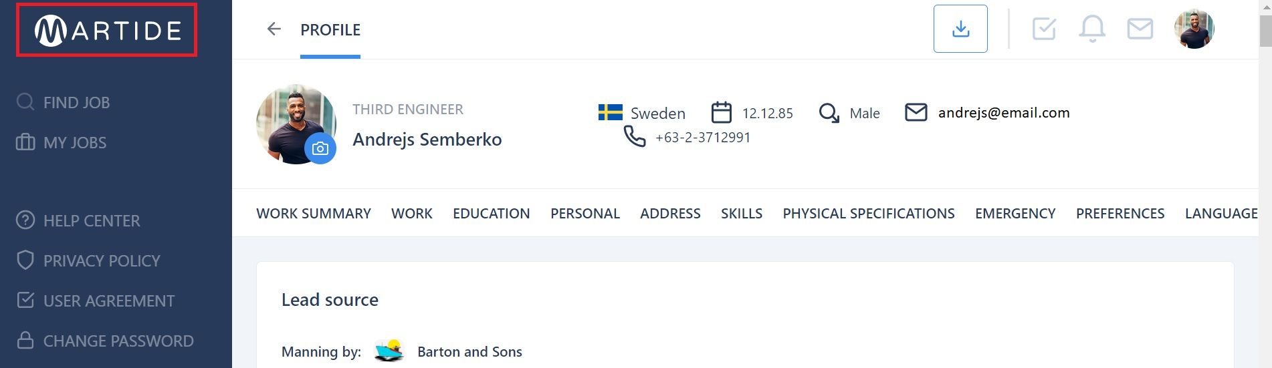The image size is (1272, 368).
Task: Click the Martide logo
Action: [x=107, y=30]
